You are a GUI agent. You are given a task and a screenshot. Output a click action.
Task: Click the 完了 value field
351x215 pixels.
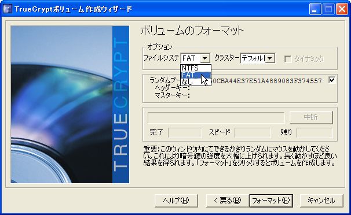pyautogui.click(x=185, y=132)
